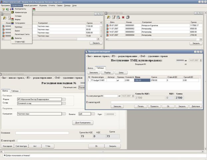This screenshot has width=207, height=160.
Task: Select TT-budget 51401 cell in table
Action: (99, 80)
